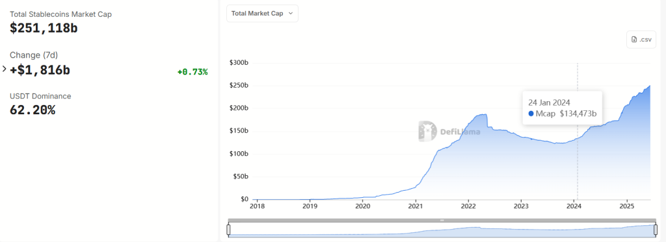
Task: Click the 2021 label on x-axis
Action: point(416,206)
